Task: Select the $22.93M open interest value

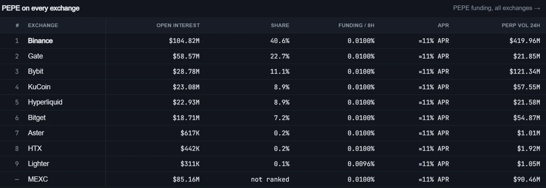Action: pyautogui.click(x=186, y=102)
